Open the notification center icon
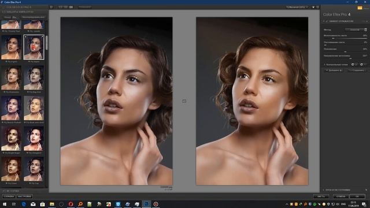The width and height of the screenshot is (370, 208). pyautogui.click(x=364, y=204)
